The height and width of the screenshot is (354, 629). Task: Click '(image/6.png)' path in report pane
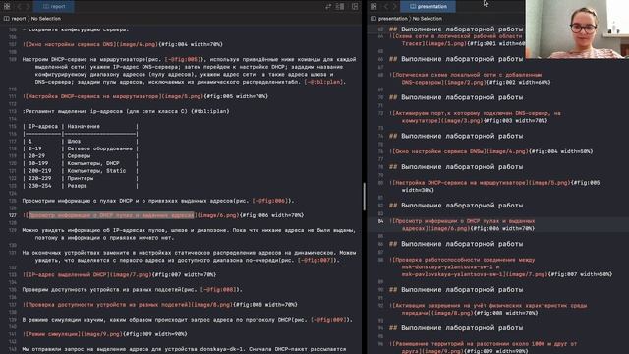[218, 215]
